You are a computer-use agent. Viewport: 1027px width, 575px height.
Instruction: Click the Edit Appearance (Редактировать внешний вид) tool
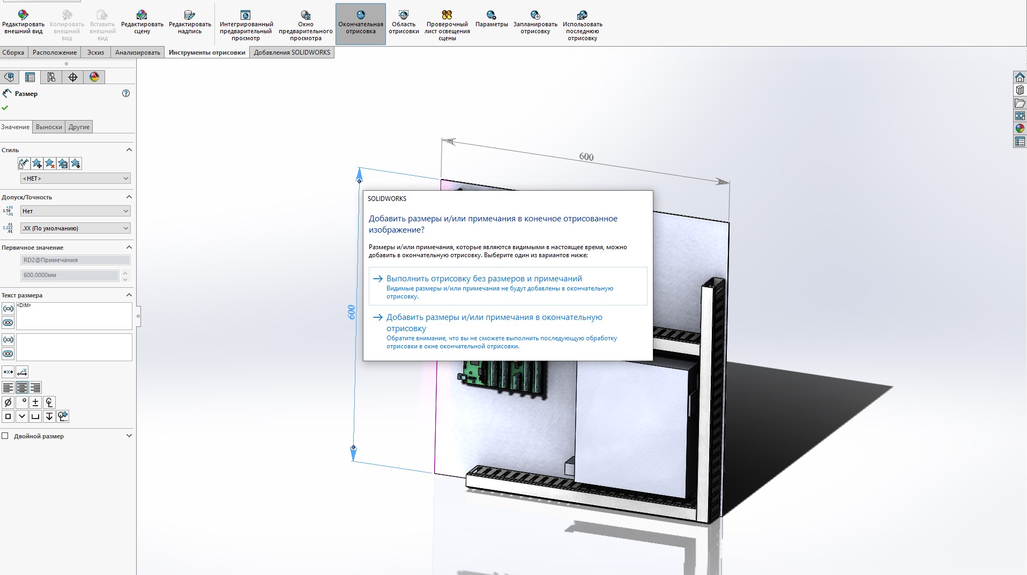click(23, 23)
